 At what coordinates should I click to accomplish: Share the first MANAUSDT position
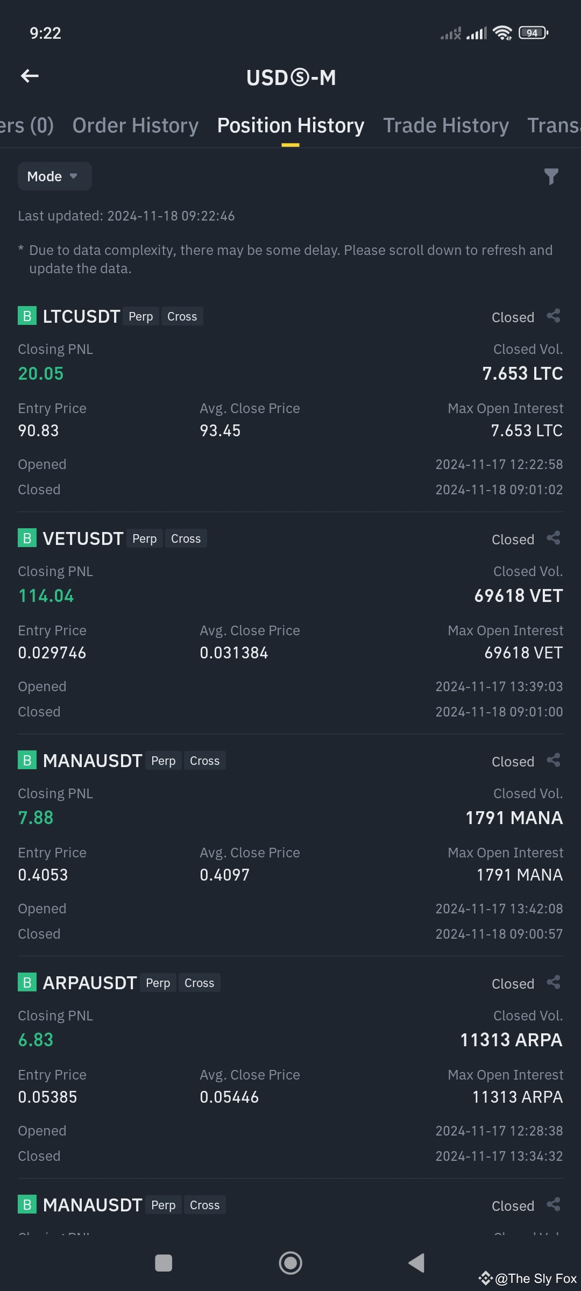(x=554, y=760)
